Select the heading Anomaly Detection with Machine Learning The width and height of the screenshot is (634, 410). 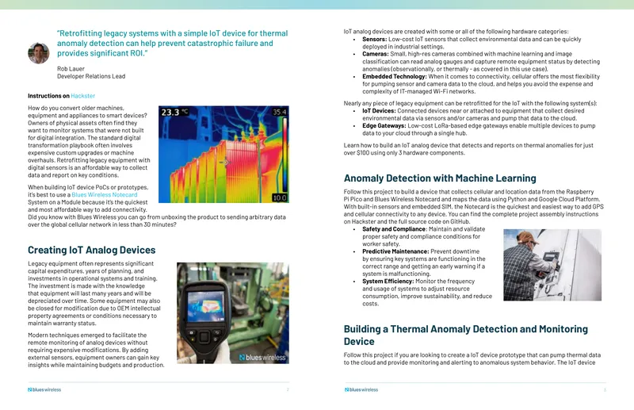[x=440, y=178]
